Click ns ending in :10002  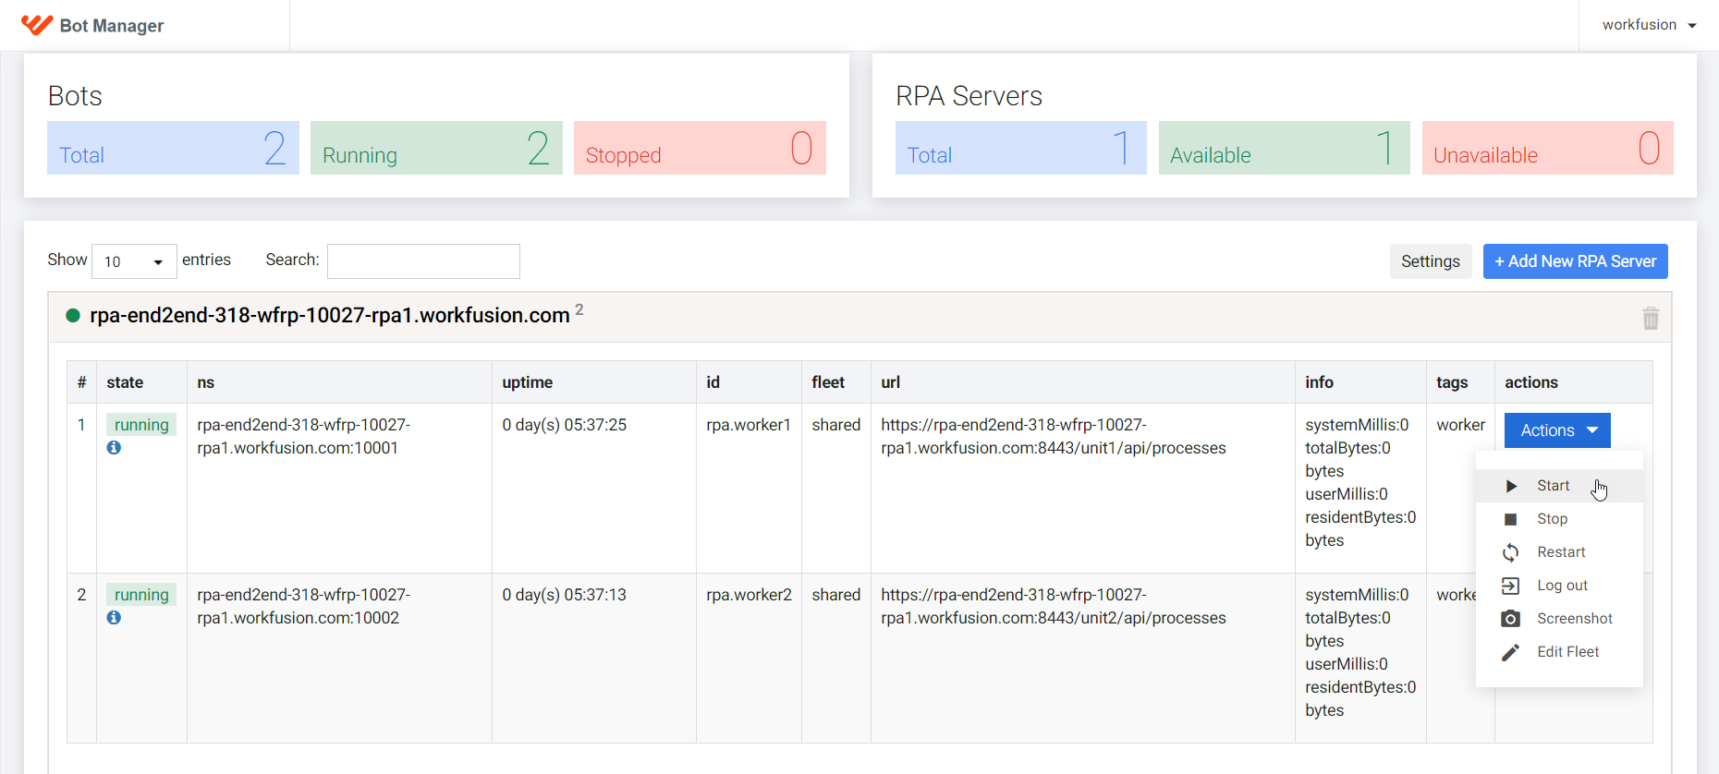(303, 607)
